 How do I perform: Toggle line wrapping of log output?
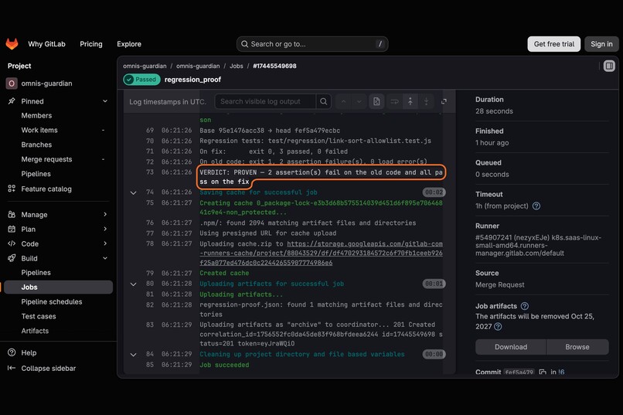pos(394,102)
